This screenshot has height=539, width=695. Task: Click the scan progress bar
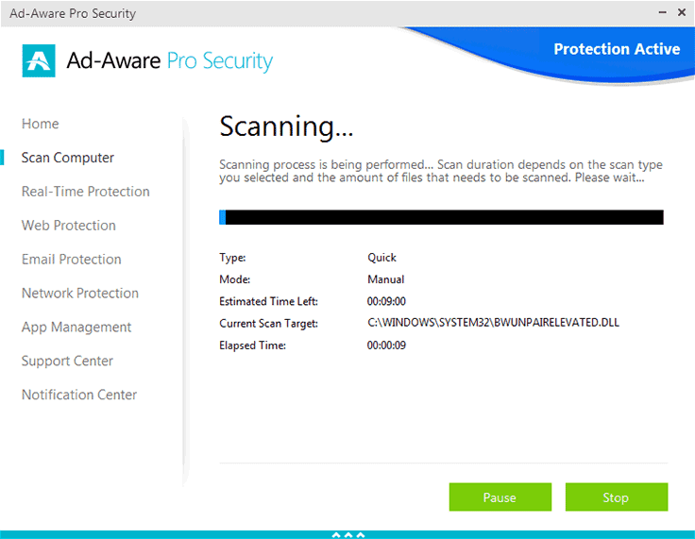[441, 217]
